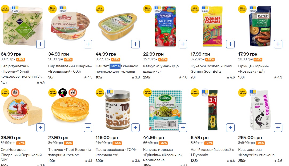This screenshot has width=289, height=166.
Task: Open the Кетчуп «Чумак» «До шашлику» link
Action: pyautogui.click(x=161, y=69)
